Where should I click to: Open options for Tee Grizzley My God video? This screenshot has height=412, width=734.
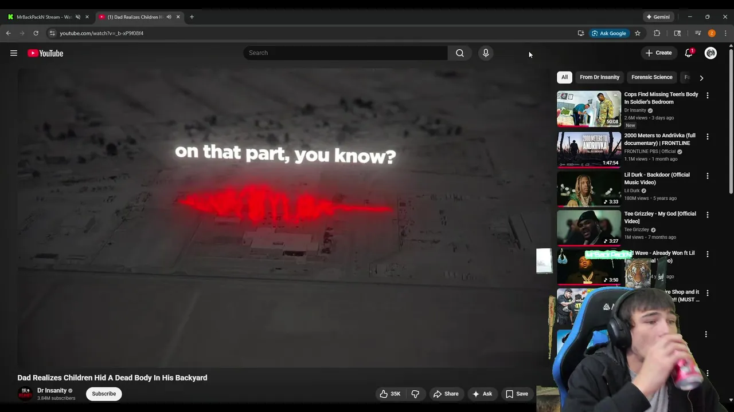coord(707,215)
